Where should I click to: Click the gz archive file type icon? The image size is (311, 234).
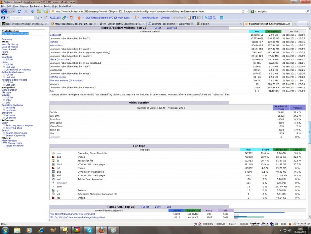coord(53,190)
